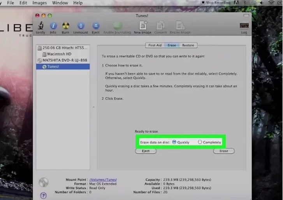
Task: Click the Verify microscope icon
Action: pos(40,25)
